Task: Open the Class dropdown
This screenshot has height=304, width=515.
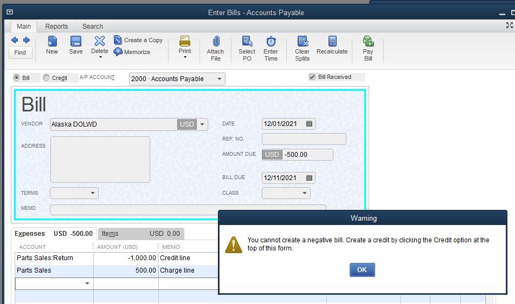Action: [x=305, y=193]
